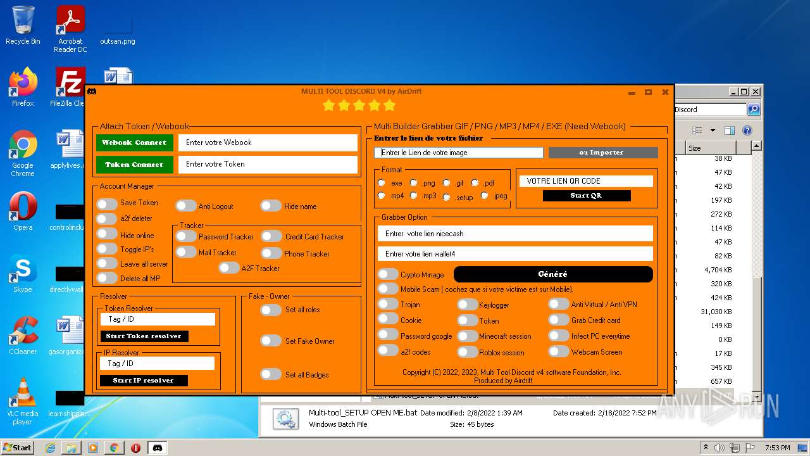Select the .png format radio button
810x456 pixels.
click(413, 183)
